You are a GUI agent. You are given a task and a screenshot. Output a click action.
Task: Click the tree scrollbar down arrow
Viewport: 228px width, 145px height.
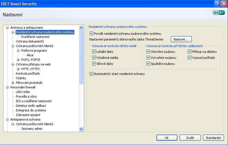click(81, 129)
